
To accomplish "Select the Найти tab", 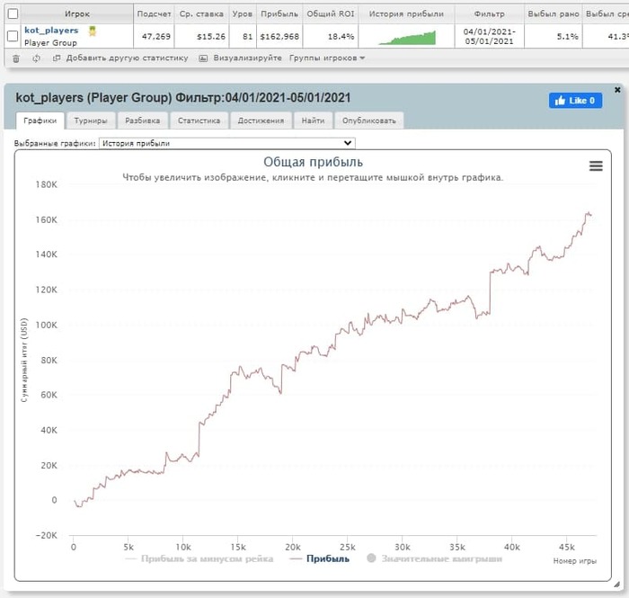I will (313, 120).
